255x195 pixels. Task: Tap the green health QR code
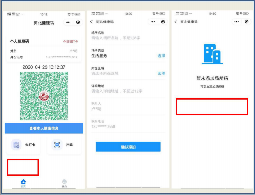point(44,96)
